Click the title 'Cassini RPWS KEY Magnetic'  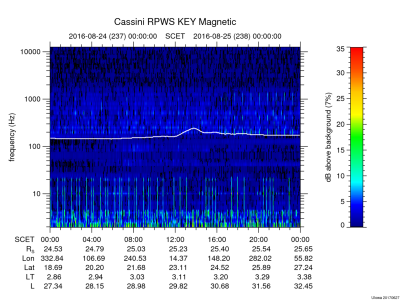click(175, 21)
